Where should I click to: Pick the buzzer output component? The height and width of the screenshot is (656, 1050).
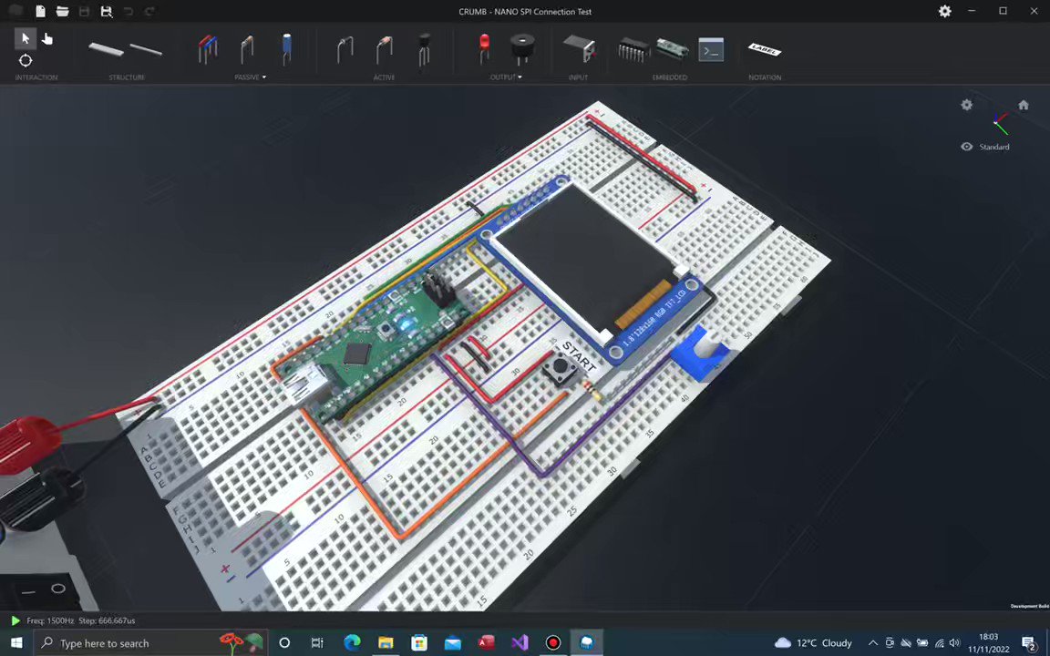tap(521, 49)
